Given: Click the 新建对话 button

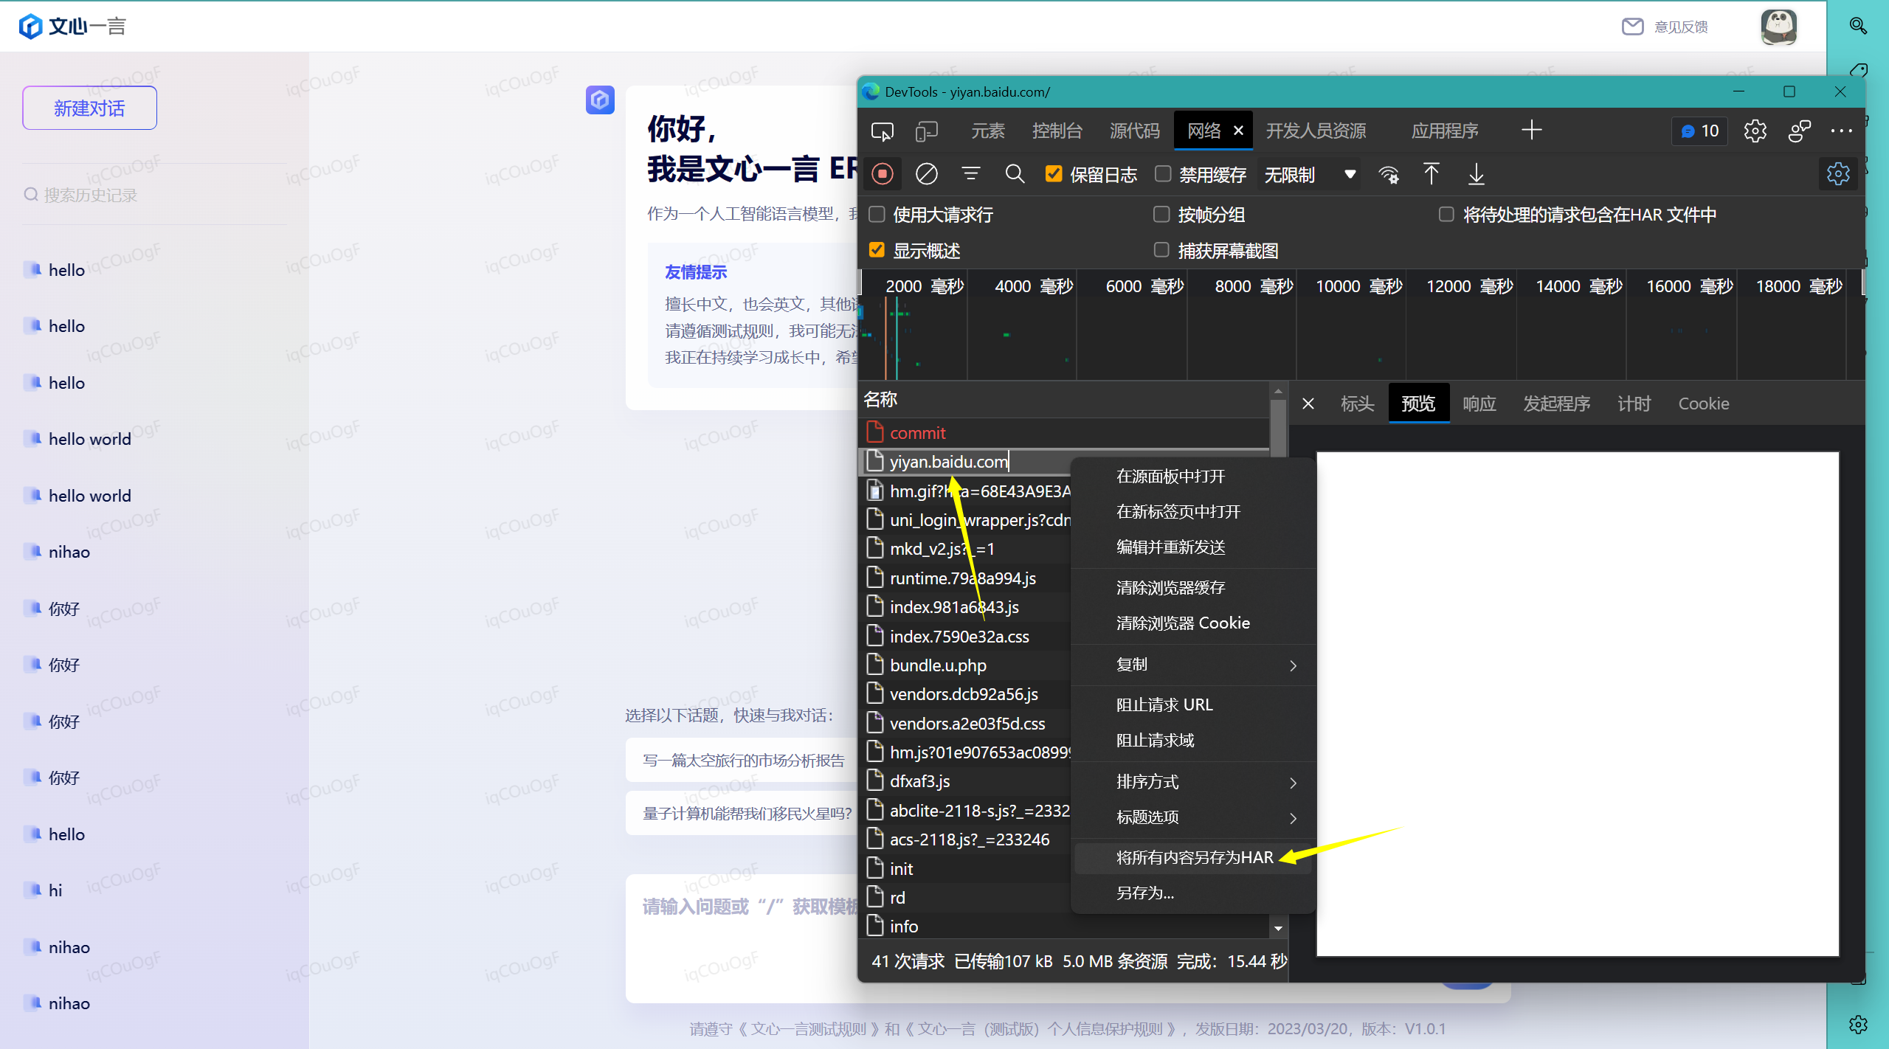Looking at the screenshot, I should click(x=89, y=108).
